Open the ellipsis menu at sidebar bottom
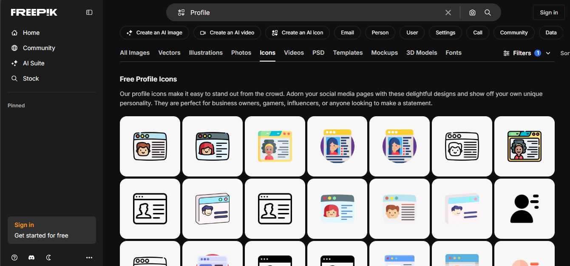The width and height of the screenshot is (570, 266). coord(89,258)
